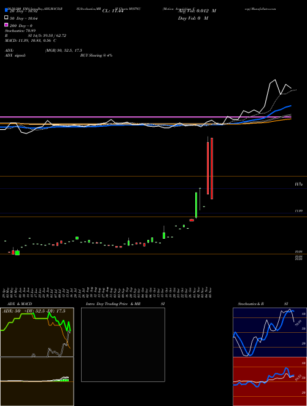Click the 'Avg Vol: 0.012 M' label

coord(197,11)
